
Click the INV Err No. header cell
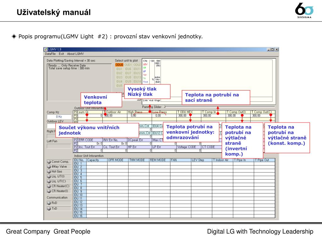click(x=115, y=140)
